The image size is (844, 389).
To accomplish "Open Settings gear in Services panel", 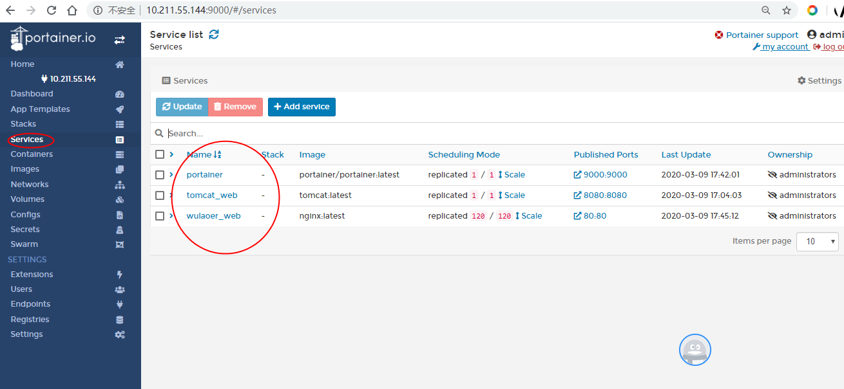I will coord(819,80).
